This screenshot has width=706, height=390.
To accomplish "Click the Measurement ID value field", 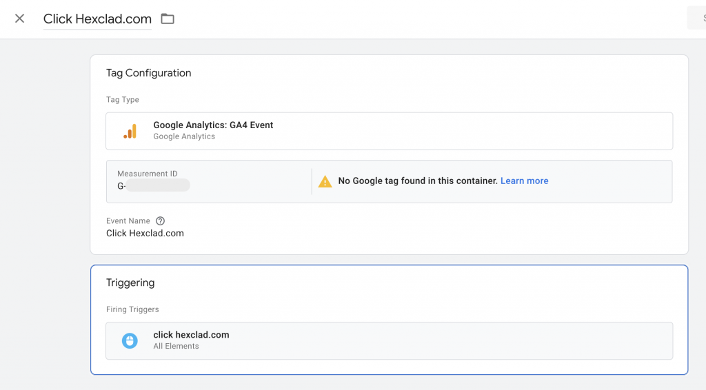I will click(x=154, y=186).
